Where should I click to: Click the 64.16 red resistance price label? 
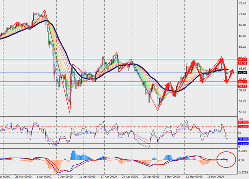coord(243,59)
